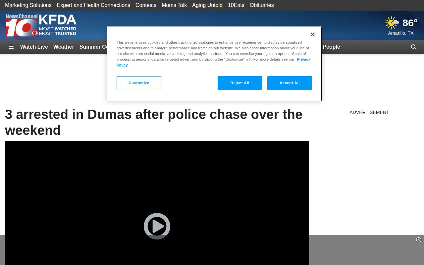
Task: Open Marketing Solutions link
Action: (x=28, y=5)
